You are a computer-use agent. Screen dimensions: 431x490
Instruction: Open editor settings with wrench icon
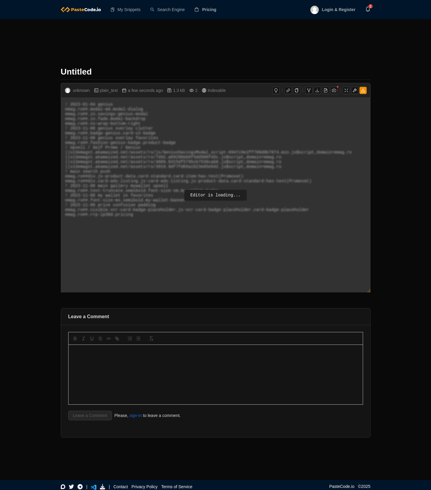355,90
